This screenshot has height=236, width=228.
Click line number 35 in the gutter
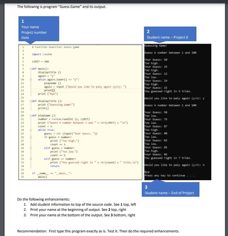pos(22,170)
